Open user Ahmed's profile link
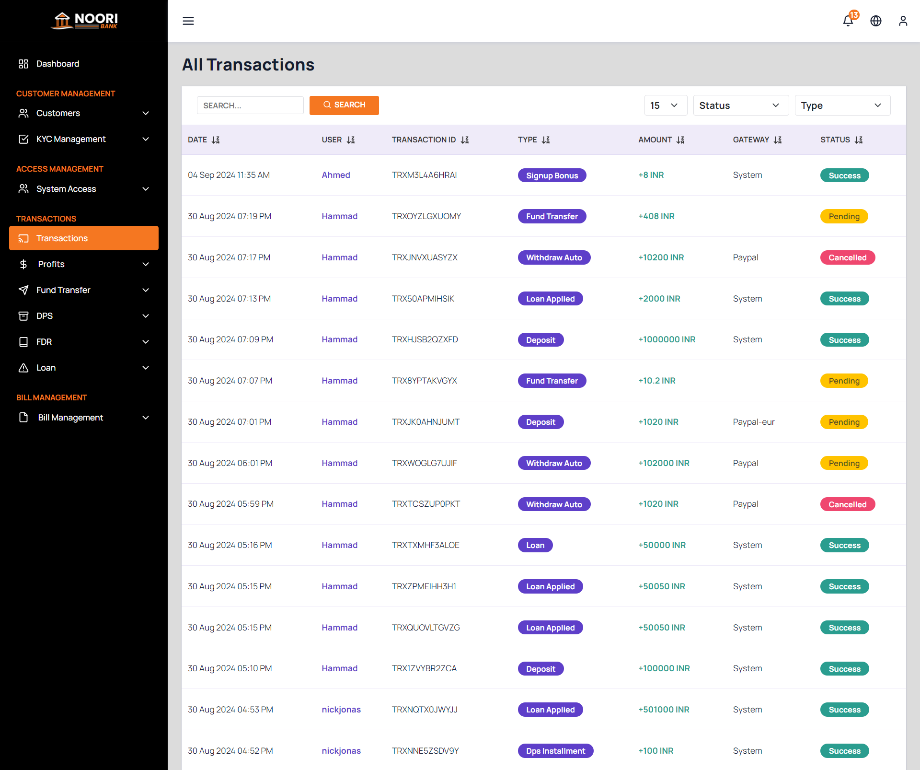Viewport: 920px width, 770px height. click(x=336, y=175)
